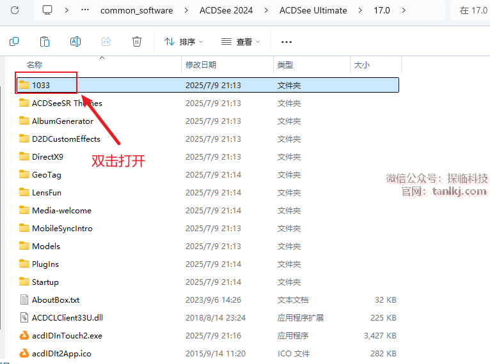This screenshot has height=364, width=490.
Task: Click the search box 在 17.0
Action: [x=470, y=11]
